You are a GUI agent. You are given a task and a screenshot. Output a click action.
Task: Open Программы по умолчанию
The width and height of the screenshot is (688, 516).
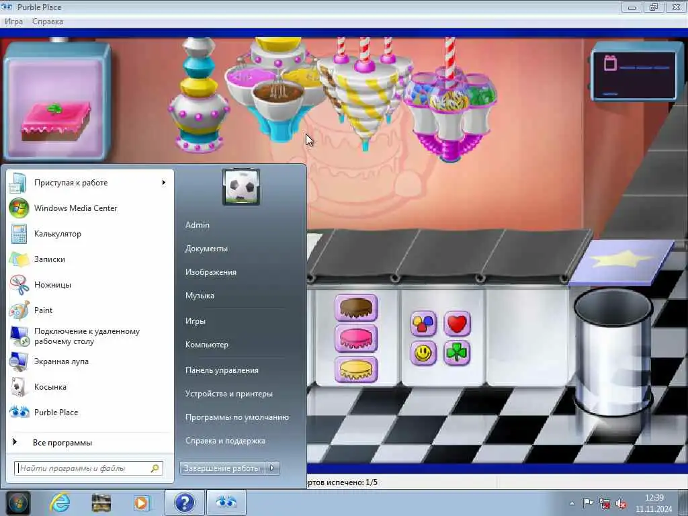pyautogui.click(x=237, y=417)
